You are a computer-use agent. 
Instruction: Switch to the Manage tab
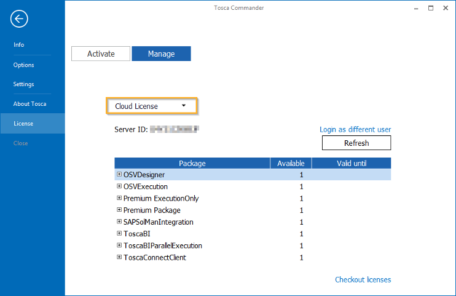coord(161,54)
